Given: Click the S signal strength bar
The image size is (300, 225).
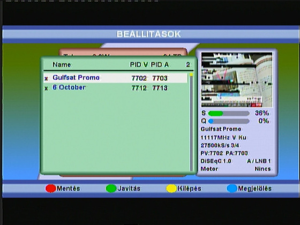Looking at the screenshot, I should (x=229, y=114).
